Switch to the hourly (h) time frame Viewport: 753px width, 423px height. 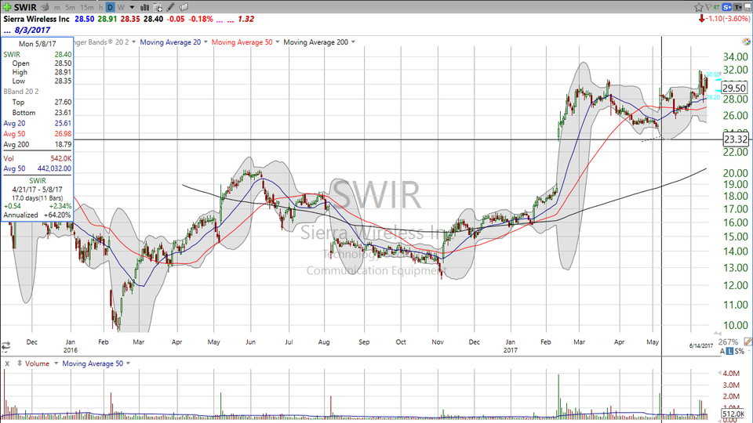pyautogui.click(x=101, y=8)
